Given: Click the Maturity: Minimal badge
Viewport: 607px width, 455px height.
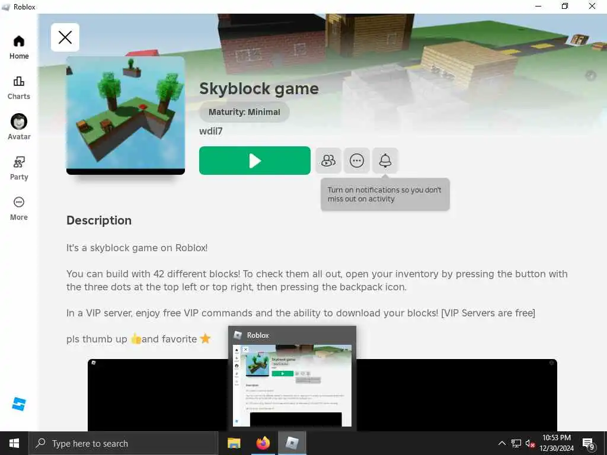Looking at the screenshot, I should click(x=244, y=112).
